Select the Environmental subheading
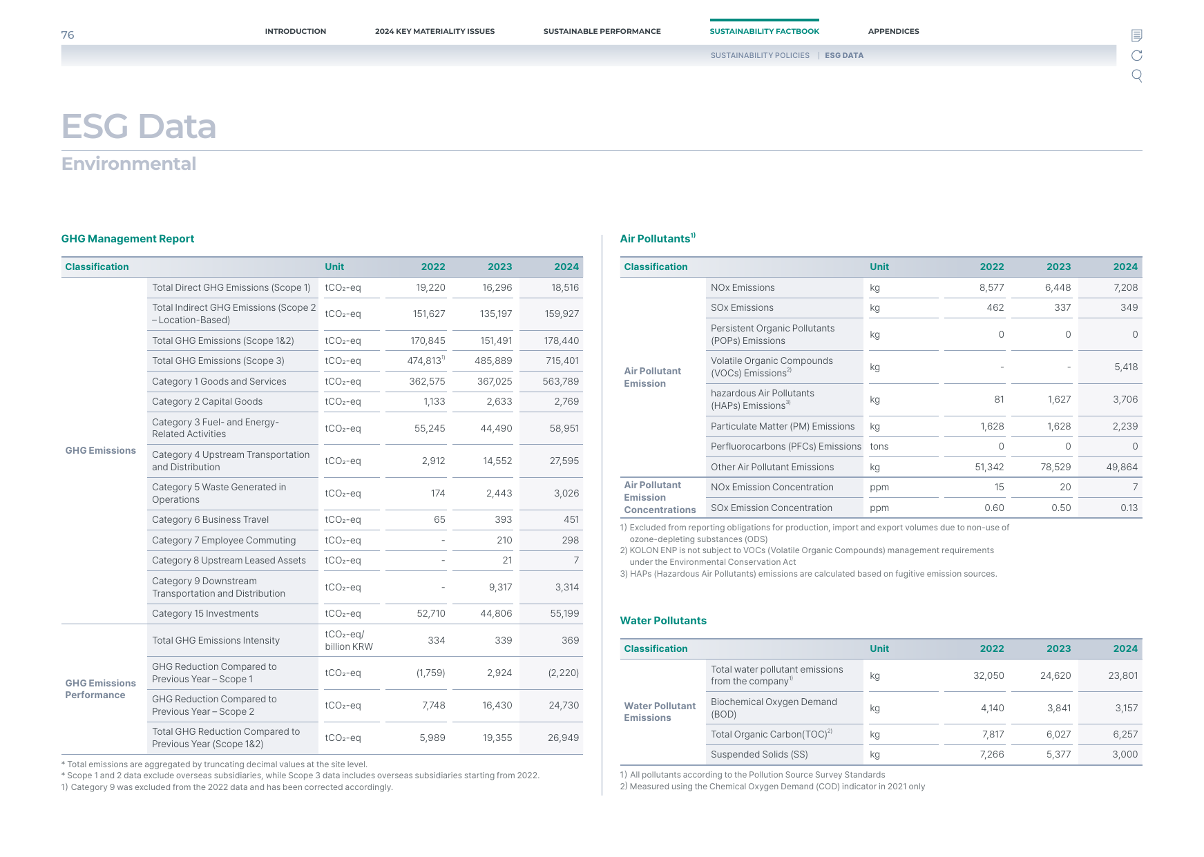Image resolution: width=1204 pixels, height=857 pixels. (128, 164)
